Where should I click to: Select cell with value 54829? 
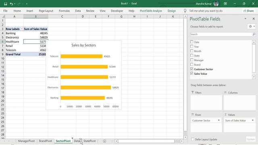click(x=36, y=37)
